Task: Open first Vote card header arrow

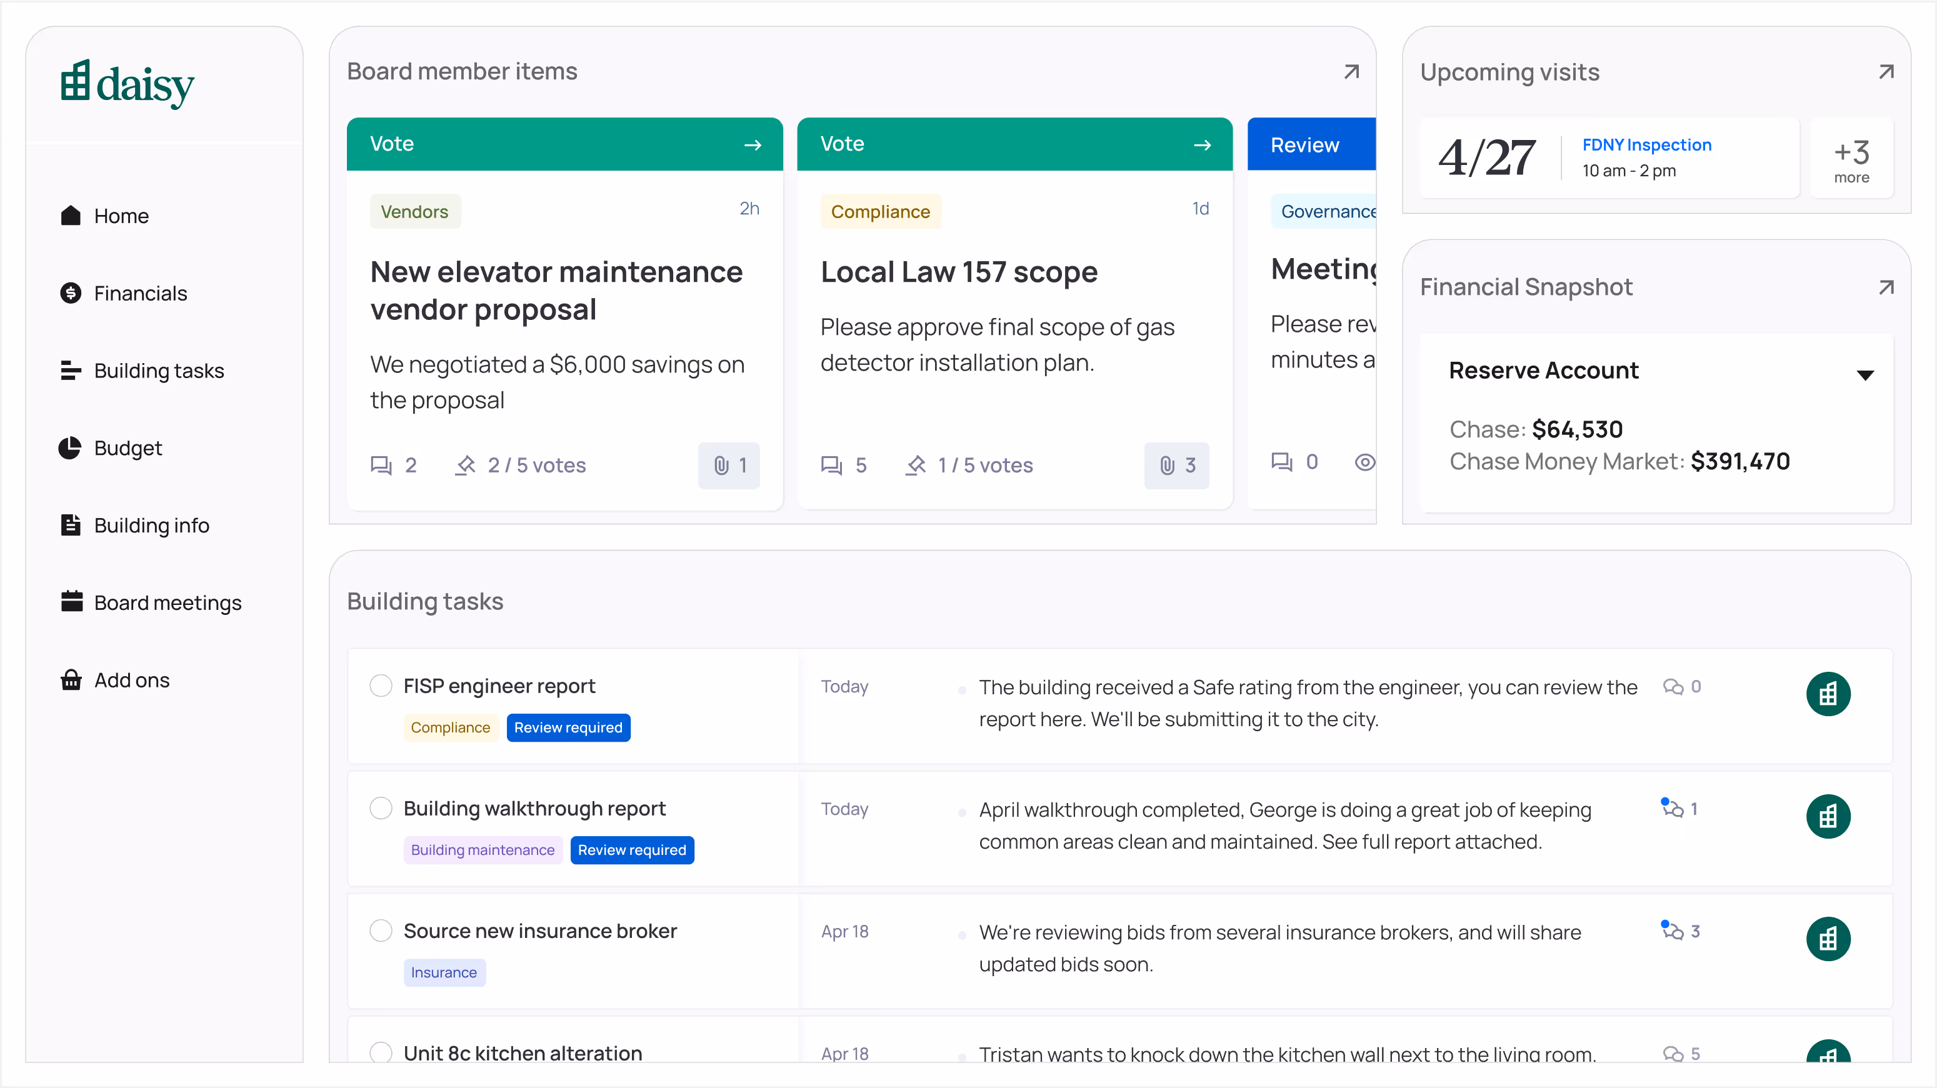Action: 753,144
